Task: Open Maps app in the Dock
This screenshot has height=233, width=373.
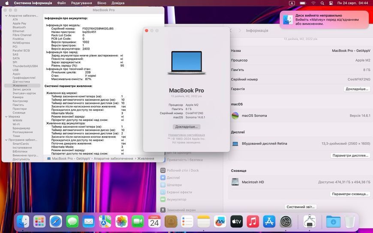Action: click(105, 221)
